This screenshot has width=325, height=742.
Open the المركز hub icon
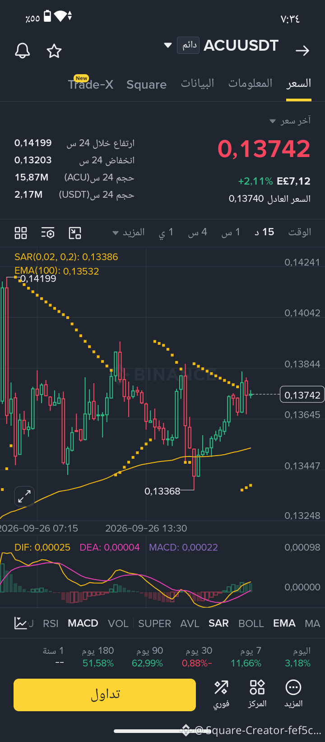click(257, 694)
